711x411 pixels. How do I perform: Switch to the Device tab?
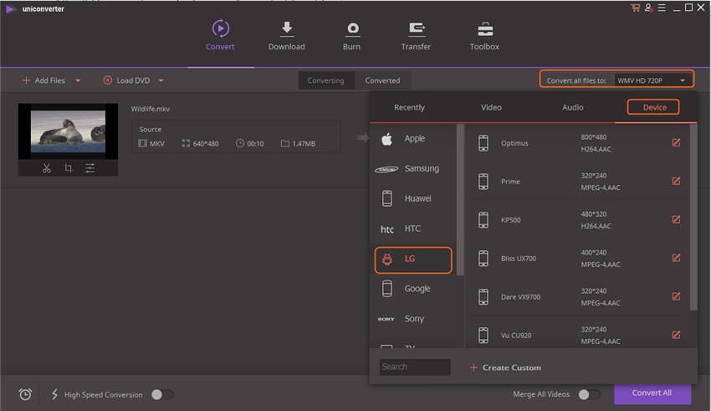[653, 107]
